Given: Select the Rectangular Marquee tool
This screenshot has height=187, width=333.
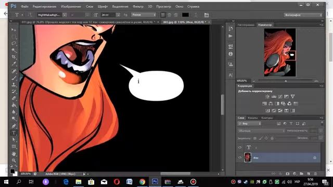Looking at the screenshot, I should [14, 37].
